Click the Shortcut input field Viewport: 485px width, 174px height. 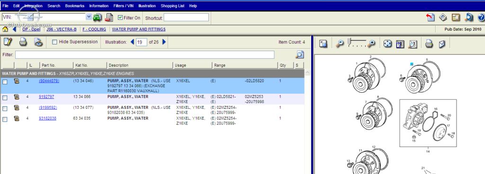click(186, 17)
